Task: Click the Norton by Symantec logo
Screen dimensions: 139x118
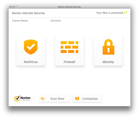Action: coord(22,99)
